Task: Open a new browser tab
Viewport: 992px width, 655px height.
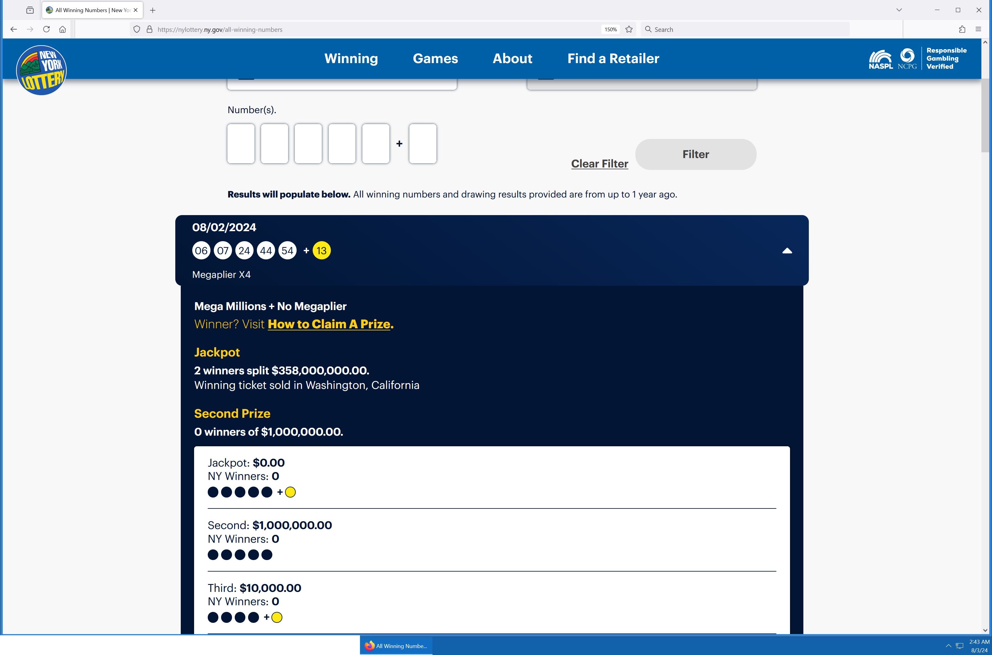Action: click(153, 10)
